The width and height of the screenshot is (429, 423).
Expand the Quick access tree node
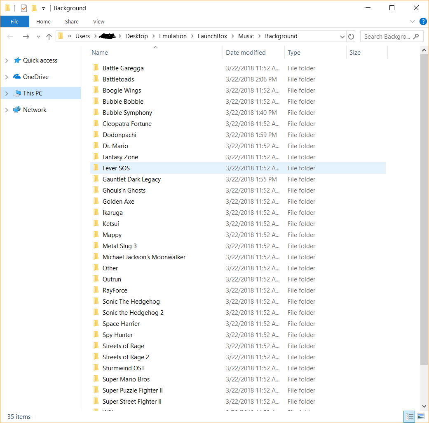click(7, 60)
